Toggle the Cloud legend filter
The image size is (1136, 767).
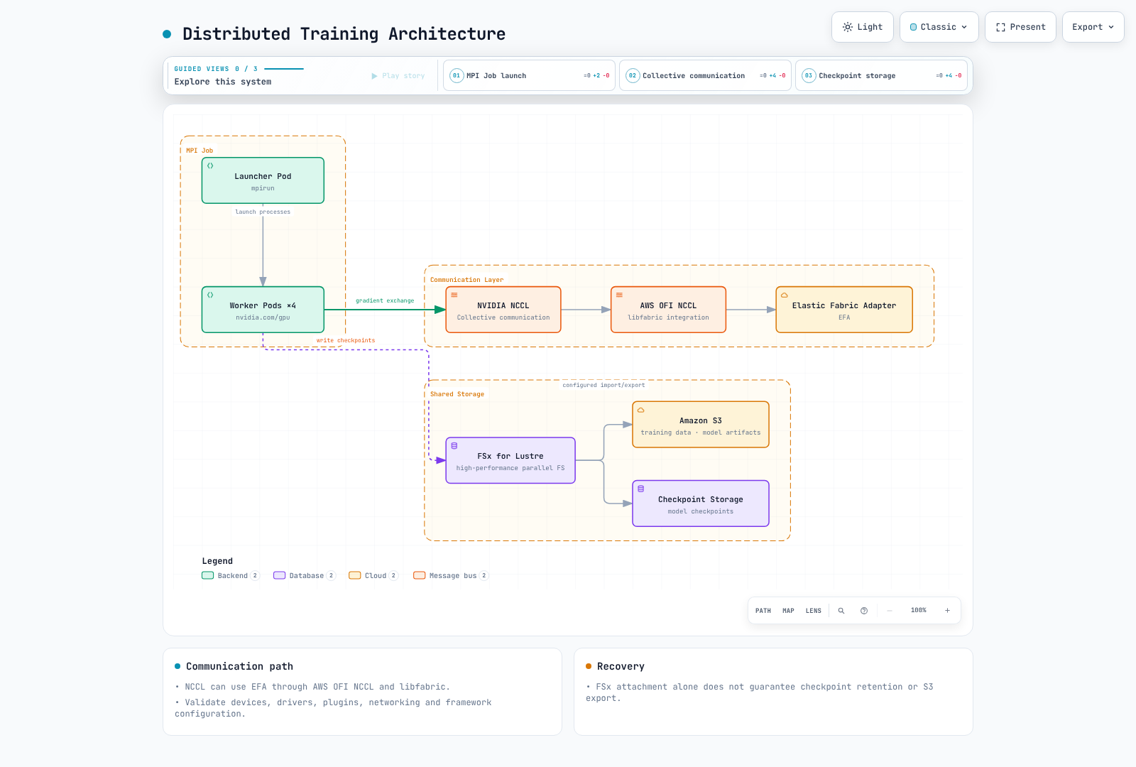pyautogui.click(x=373, y=576)
